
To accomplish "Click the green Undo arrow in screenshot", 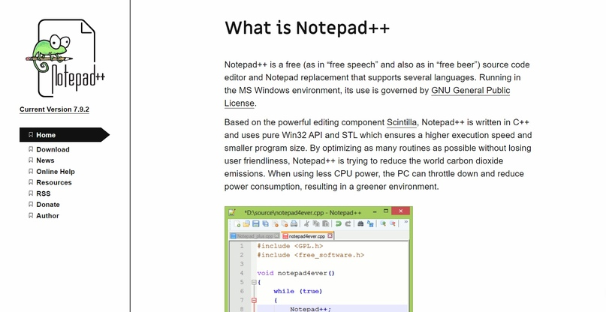I will tap(338, 223).
